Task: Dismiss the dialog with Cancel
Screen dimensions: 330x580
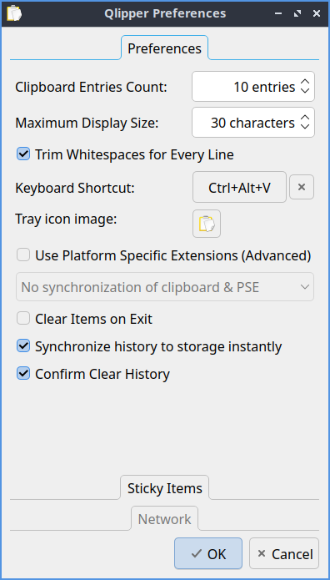Action: 284,553
